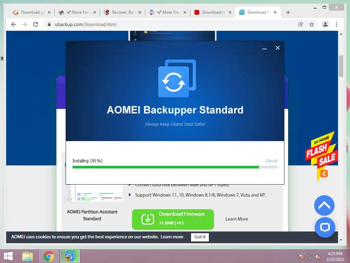350x263 pixels.
Task: Click Partition Assistant screenshot thumbnail
Action: point(94,193)
